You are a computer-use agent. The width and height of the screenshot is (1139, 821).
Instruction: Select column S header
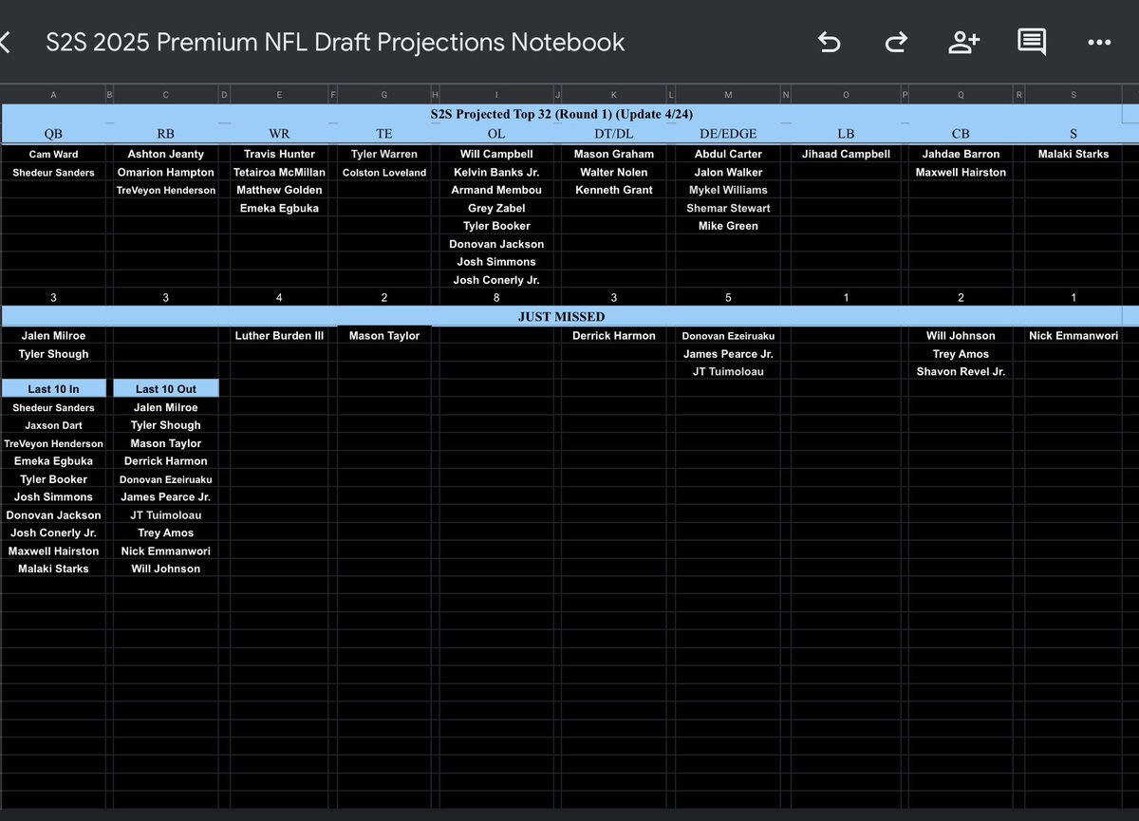click(x=1074, y=94)
